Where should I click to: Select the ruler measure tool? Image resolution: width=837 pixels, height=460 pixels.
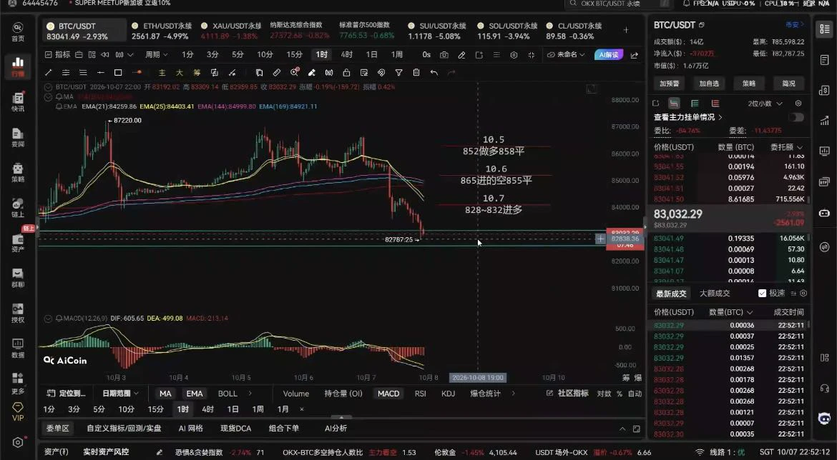click(277, 72)
